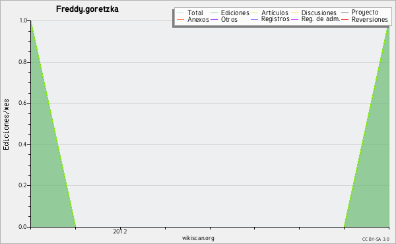Viewport: 396px width, 244px height.
Task: Click the wikiscan.org text below chart
Action: point(198,238)
